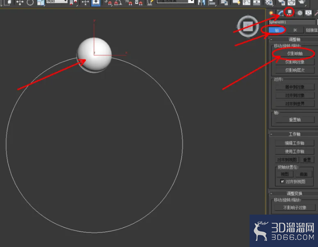The image size is (318, 247).
Task: Click the Sphere001 object name field
Action: (292, 22)
